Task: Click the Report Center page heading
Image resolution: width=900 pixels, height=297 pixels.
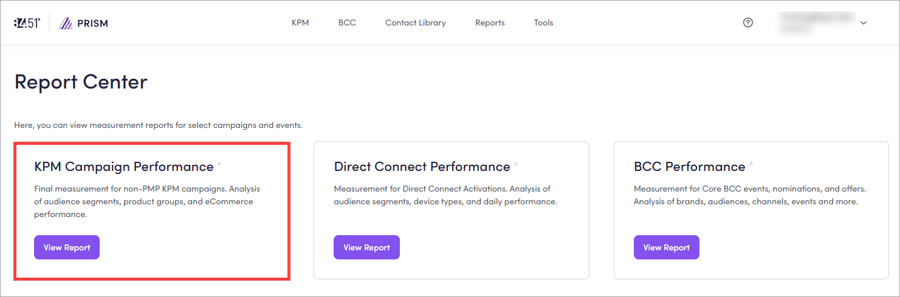Action: tap(81, 82)
